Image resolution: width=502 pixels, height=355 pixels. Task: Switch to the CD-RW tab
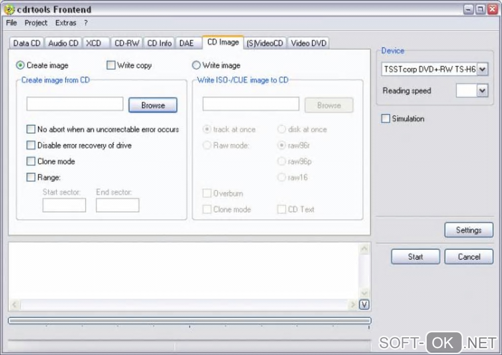coord(127,43)
